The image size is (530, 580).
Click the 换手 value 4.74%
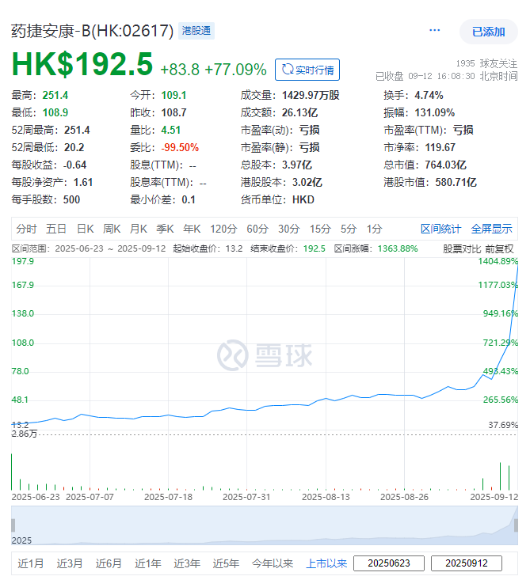coord(429,96)
